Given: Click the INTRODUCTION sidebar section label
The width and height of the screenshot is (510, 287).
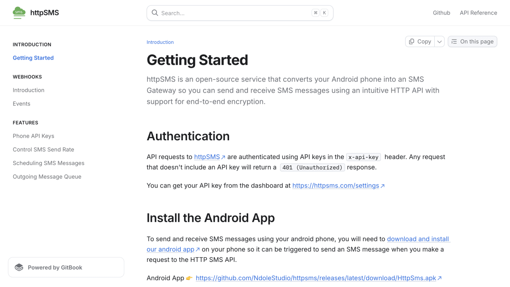Looking at the screenshot, I should point(32,45).
